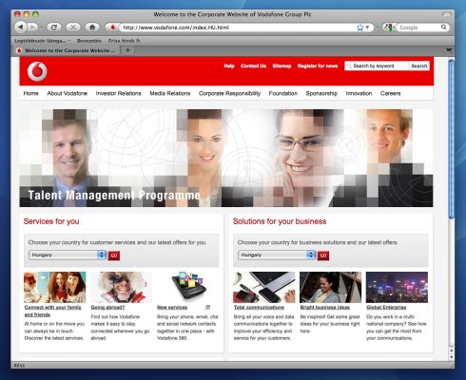
Task: Focus the Google search field
Action: click(x=418, y=28)
